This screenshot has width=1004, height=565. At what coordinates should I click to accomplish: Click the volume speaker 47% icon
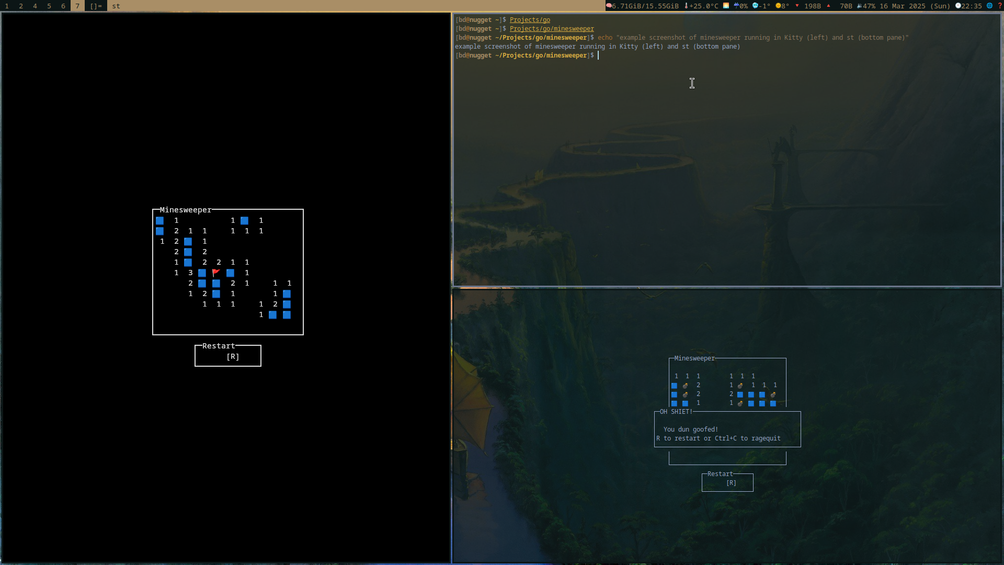[859, 6]
